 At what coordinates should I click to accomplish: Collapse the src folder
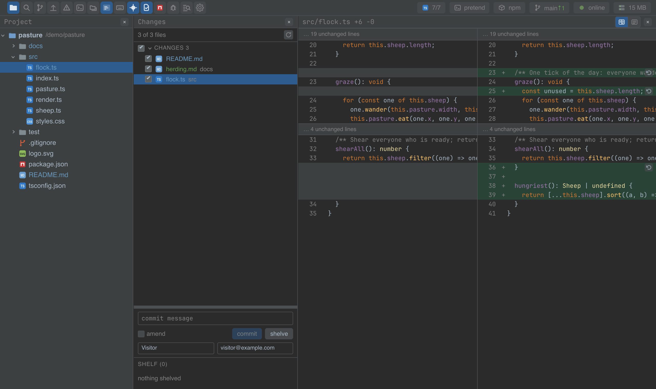(x=13, y=57)
